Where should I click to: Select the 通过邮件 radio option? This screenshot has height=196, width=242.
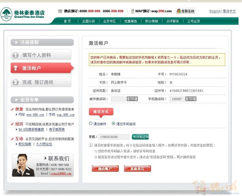click(91, 123)
